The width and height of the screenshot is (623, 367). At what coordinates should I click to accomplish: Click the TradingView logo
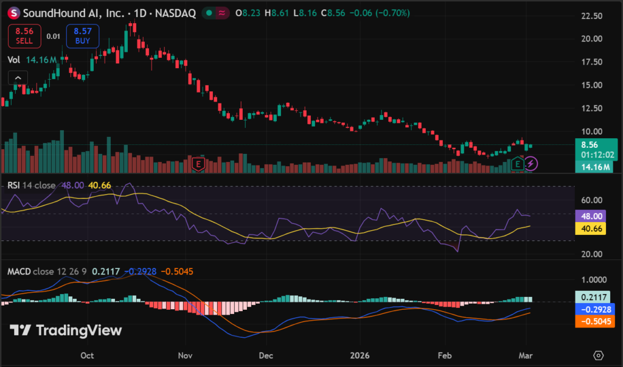point(66,330)
